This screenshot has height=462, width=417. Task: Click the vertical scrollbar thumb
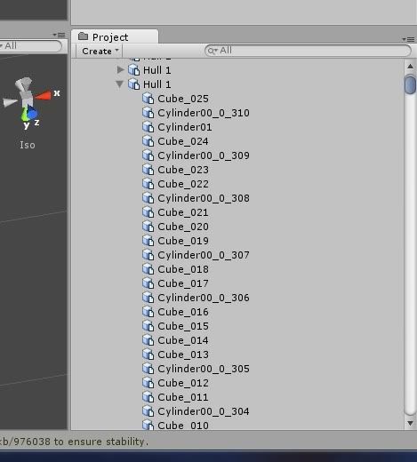tap(410, 84)
